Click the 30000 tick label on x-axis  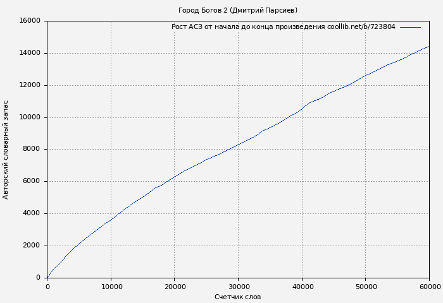pos(238,287)
